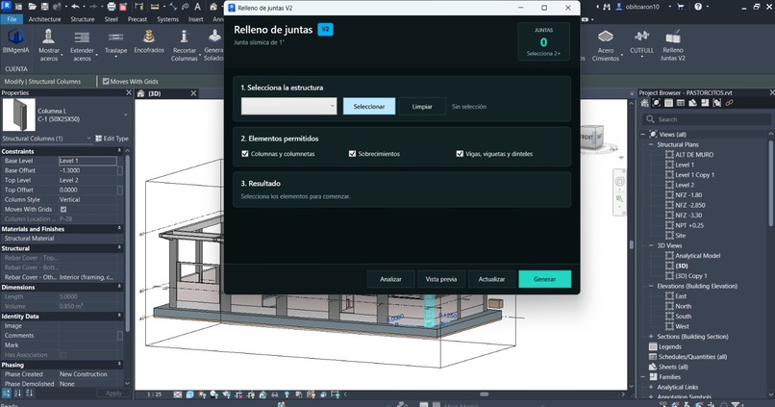
Task: Collapse the 3D Views tree node
Action: (x=650, y=245)
